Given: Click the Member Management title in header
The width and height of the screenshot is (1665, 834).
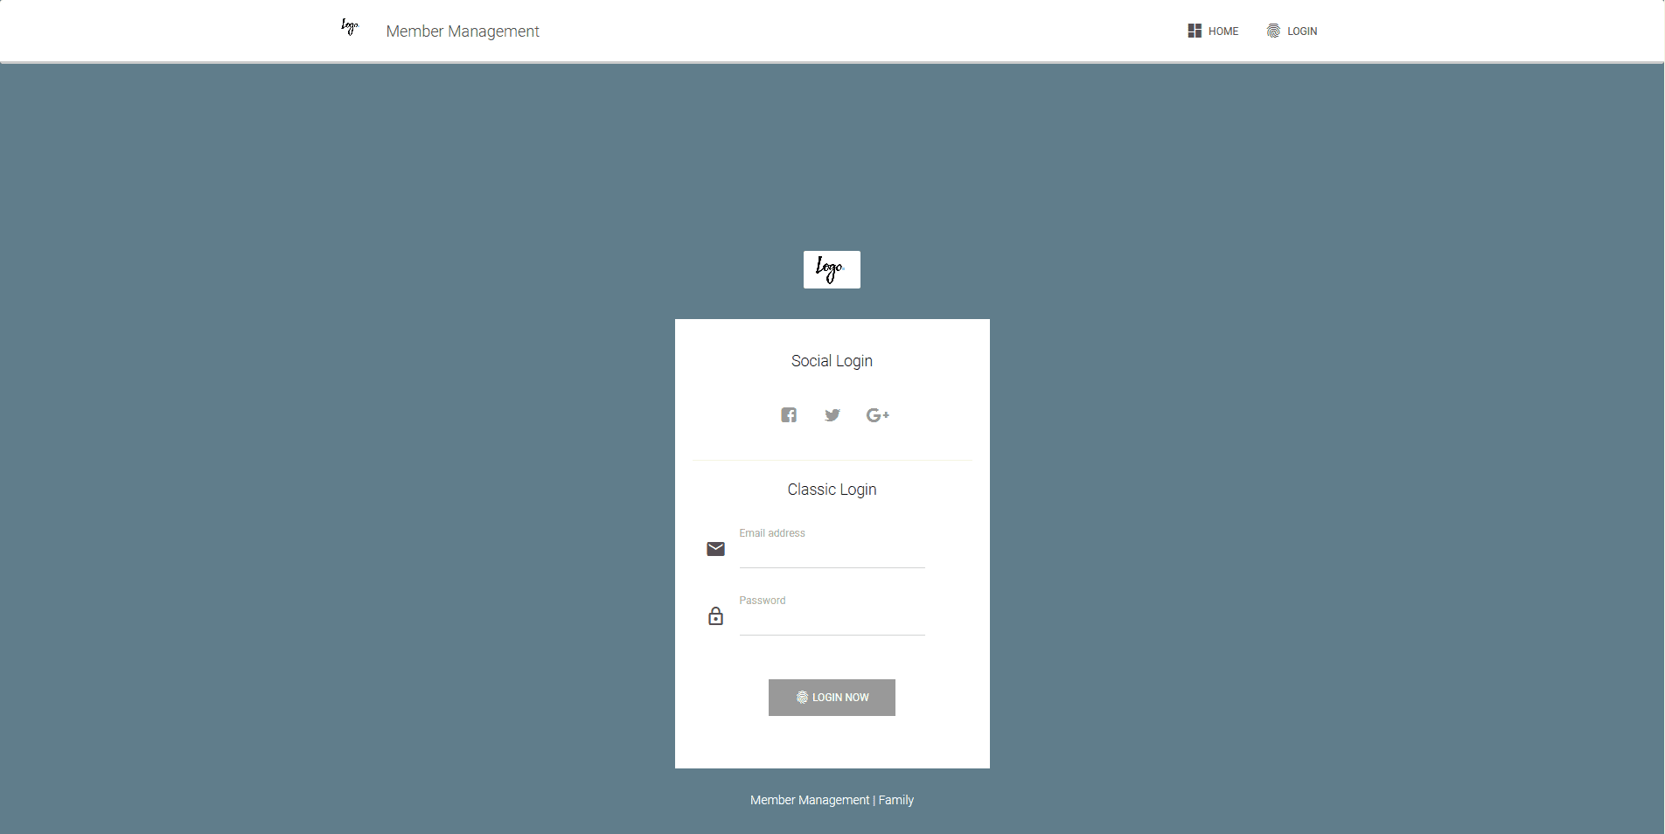Looking at the screenshot, I should coord(463,31).
